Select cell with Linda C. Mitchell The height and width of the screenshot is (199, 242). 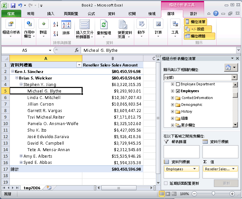pyautogui.click(x=46, y=98)
